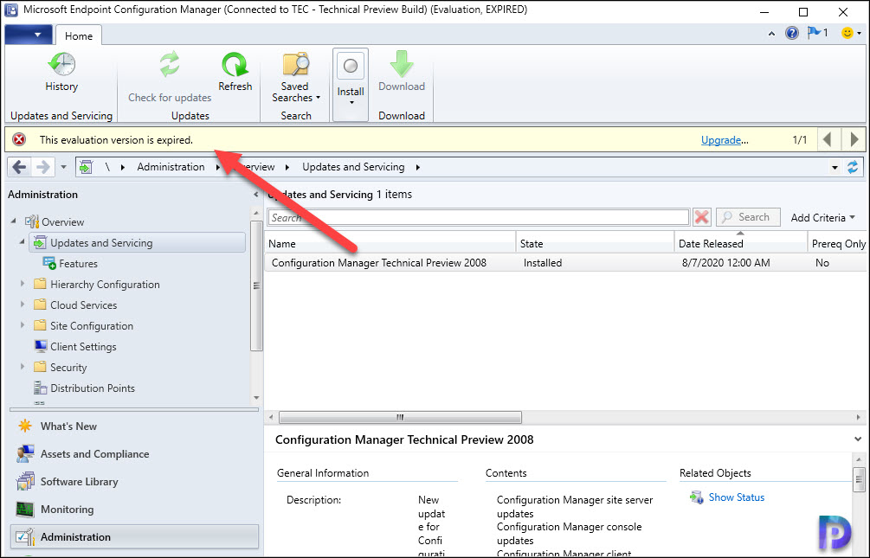Select Overview in the tree
This screenshot has height=558, width=870.
coord(62,221)
